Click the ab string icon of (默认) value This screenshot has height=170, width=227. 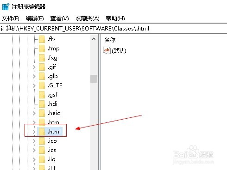tap(107, 50)
